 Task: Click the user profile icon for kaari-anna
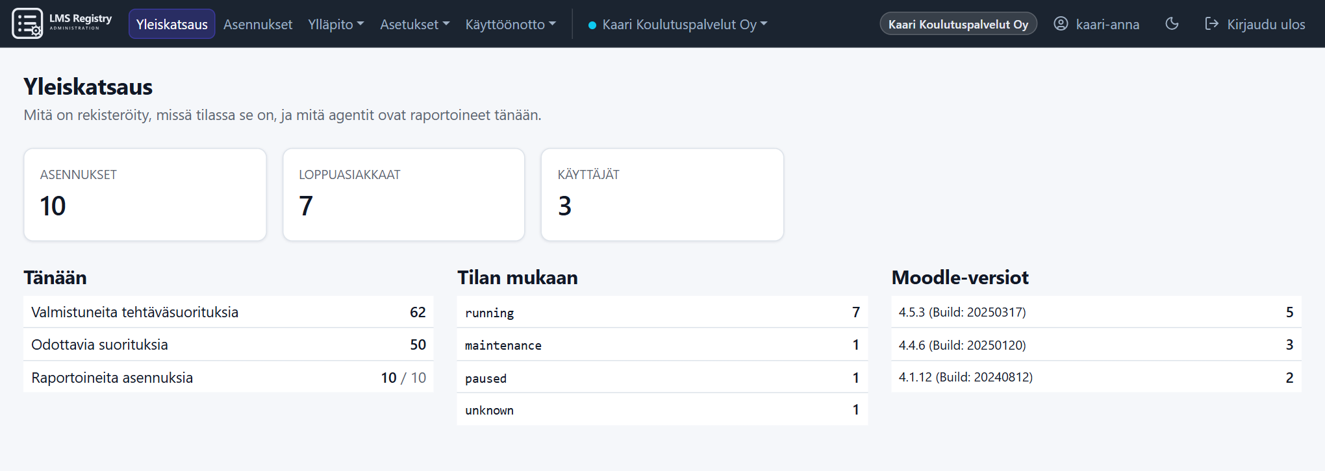tap(1061, 24)
